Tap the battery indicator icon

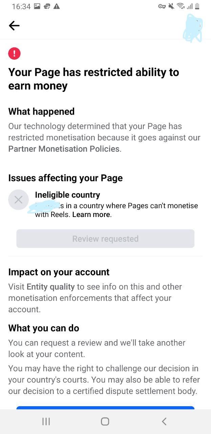click(x=197, y=6)
